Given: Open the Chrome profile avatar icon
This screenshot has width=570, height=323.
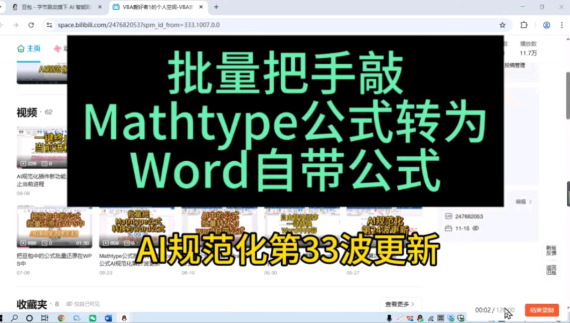Looking at the screenshot, I should click(546, 25).
